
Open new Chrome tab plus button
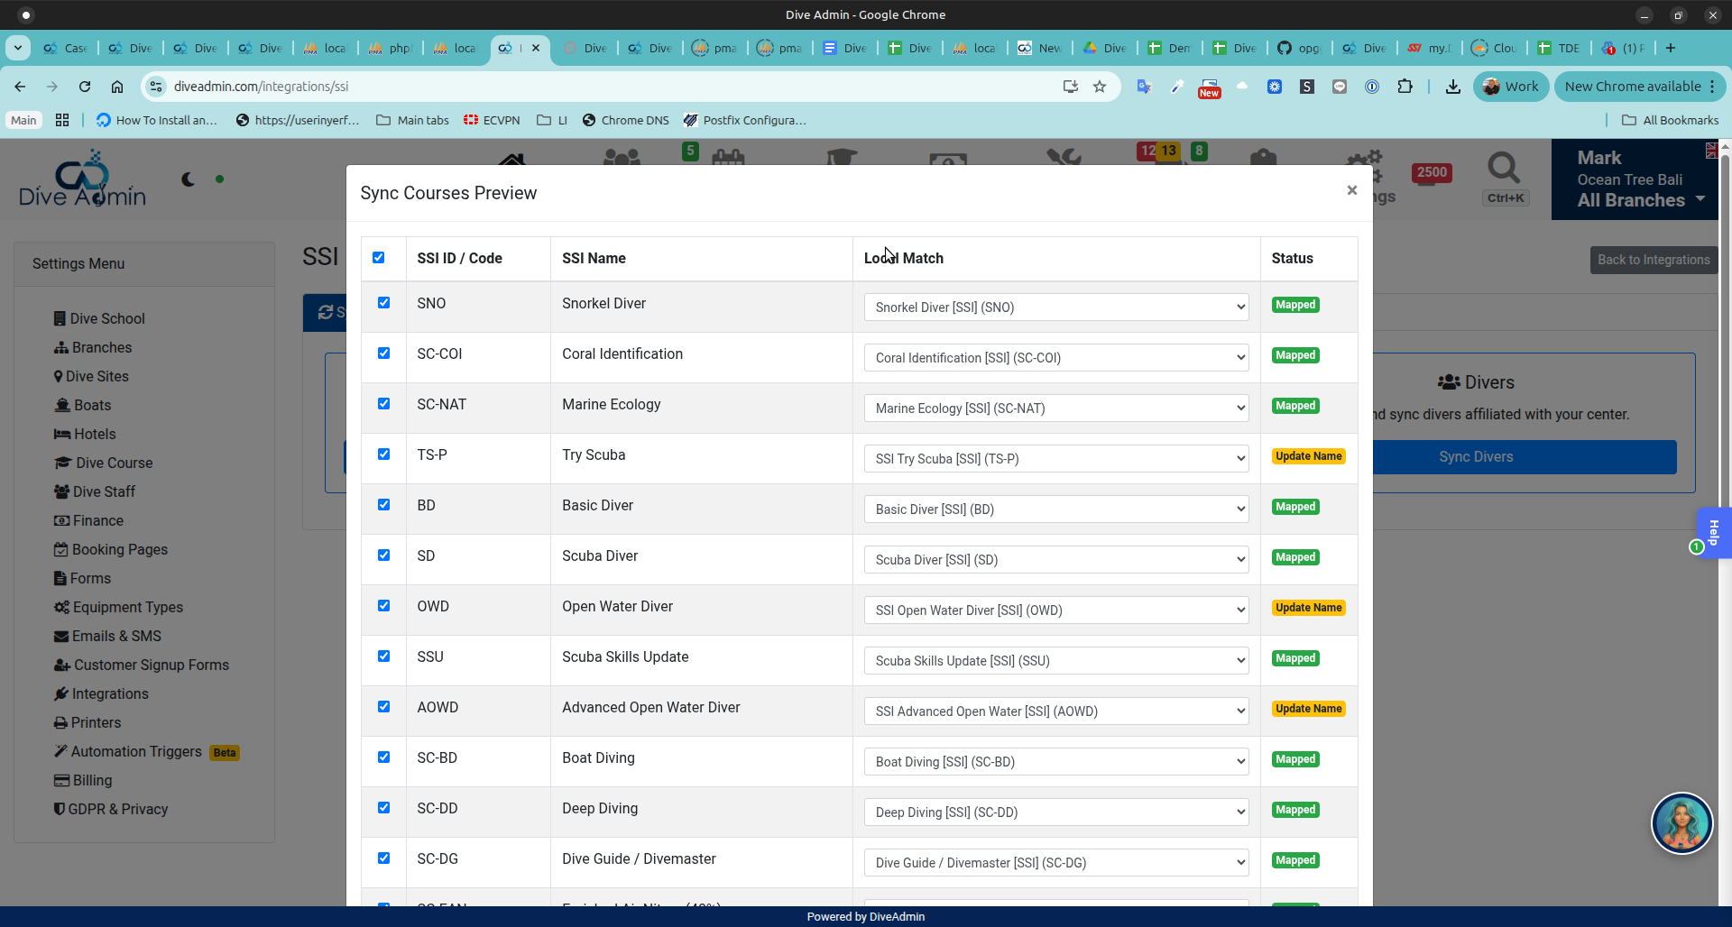(1671, 48)
